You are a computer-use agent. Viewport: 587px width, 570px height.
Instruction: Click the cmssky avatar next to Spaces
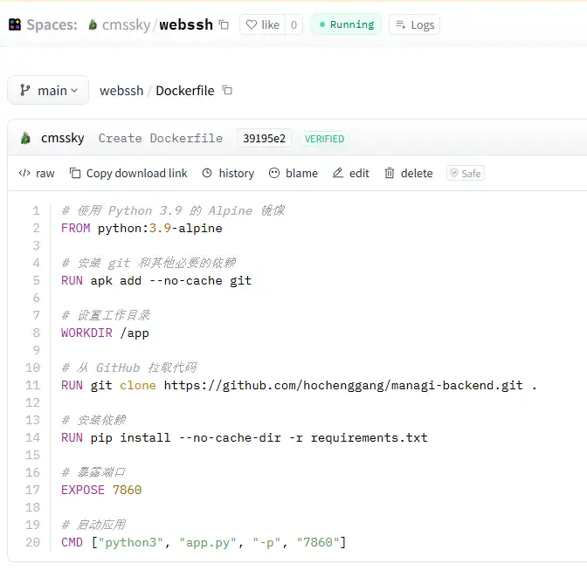(x=93, y=25)
